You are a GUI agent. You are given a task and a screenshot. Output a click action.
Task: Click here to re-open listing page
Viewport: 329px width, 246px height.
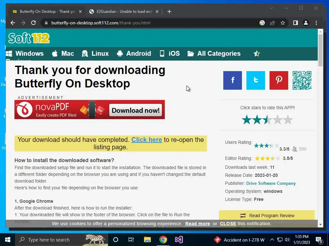click(x=147, y=140)
